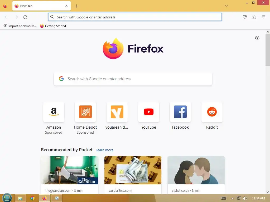The width and height of the screenshot is (270, 202).
Task: Open the Windows Start orb
Action: pyautogui.click(x=7, y=198)
